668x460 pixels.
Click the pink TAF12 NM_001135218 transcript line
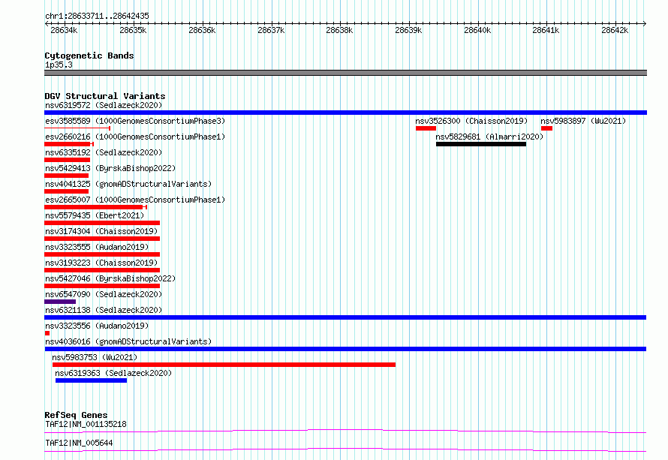coord(345,431)
